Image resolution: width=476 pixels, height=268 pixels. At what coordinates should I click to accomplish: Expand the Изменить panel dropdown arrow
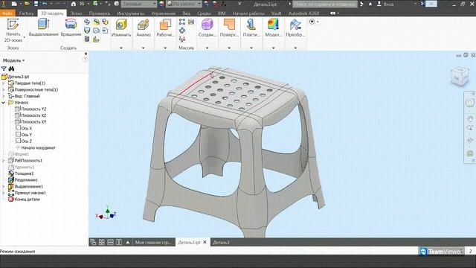[x=120, y=48]
